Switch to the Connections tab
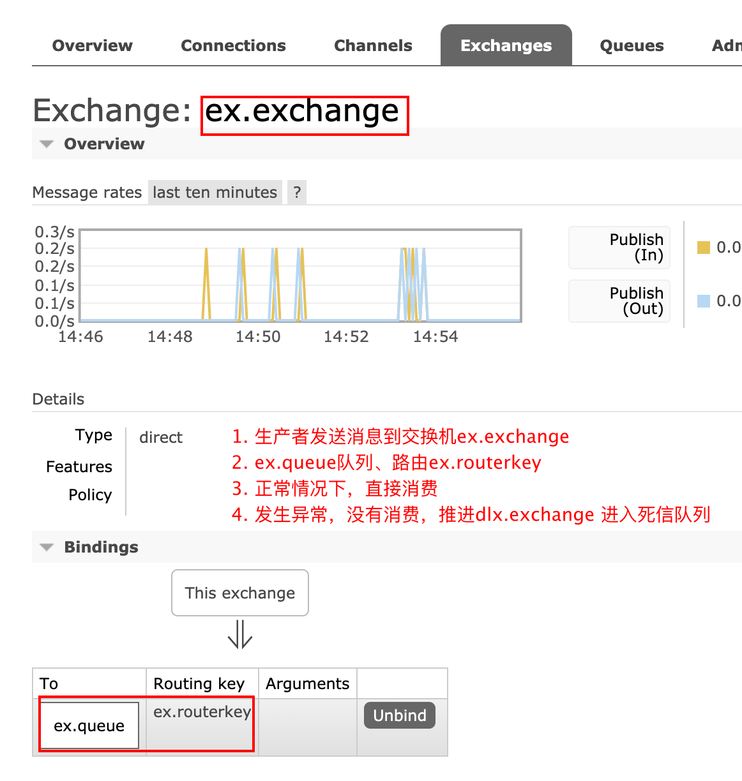The width and height of the screenshot is (742, 781). tap(233, 46)
